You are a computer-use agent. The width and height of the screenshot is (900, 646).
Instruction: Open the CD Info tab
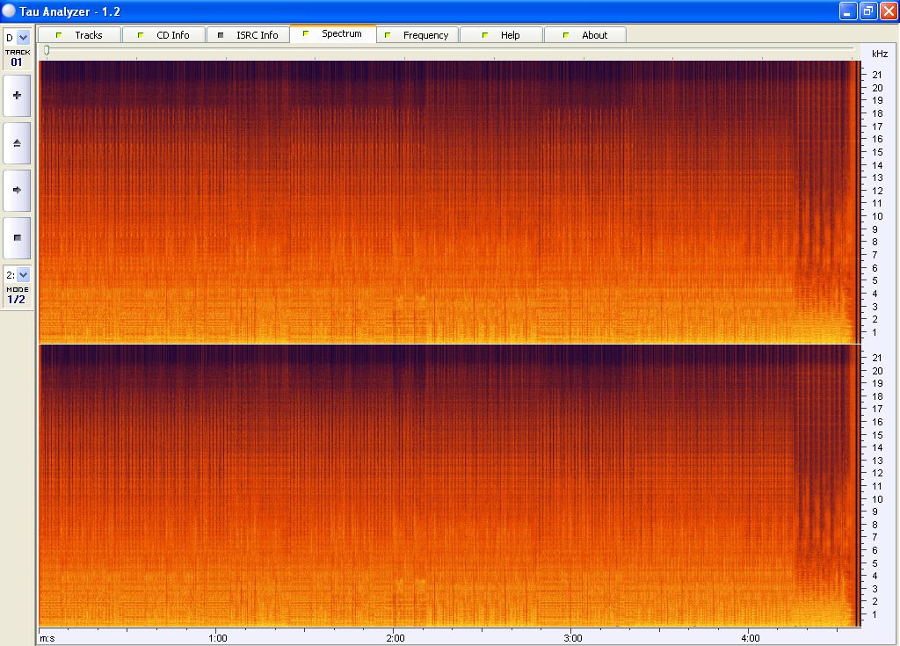click(163, 35)
